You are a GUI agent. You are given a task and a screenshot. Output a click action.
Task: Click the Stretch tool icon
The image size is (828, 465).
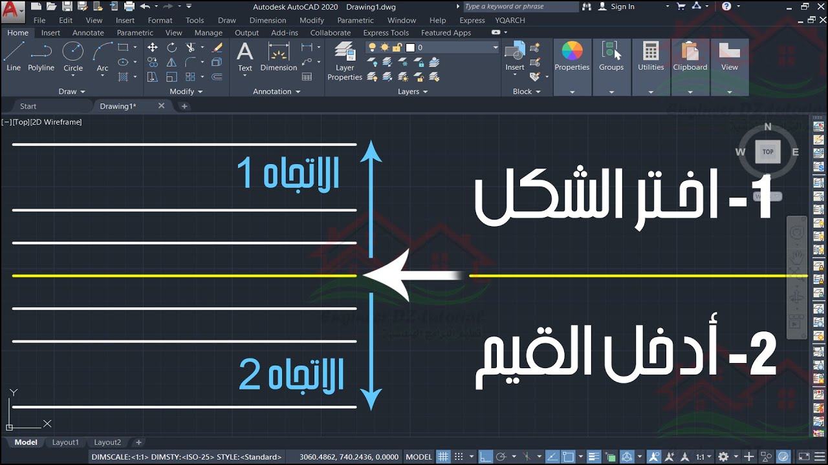[x=153, y=77]
